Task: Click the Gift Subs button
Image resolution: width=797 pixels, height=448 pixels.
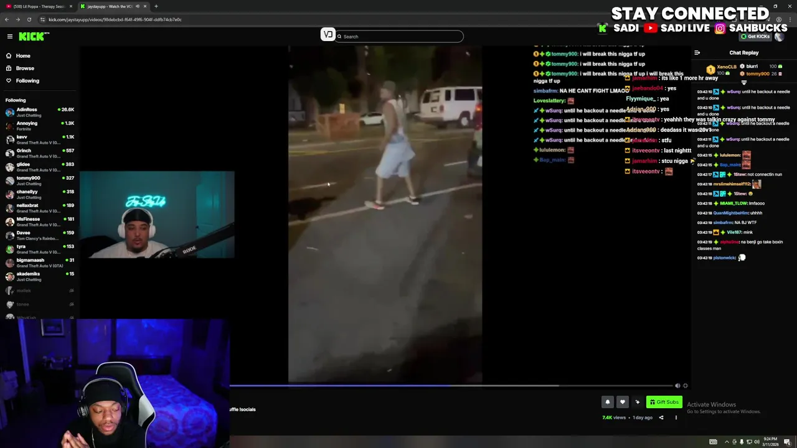Action: (664, 402)
